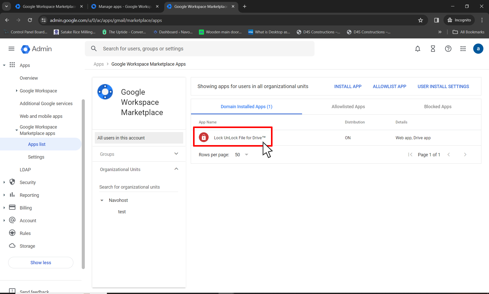Open USER INSTALL SETTINGS
Viewport: 489px width, 294px height.
coord(443,86)
